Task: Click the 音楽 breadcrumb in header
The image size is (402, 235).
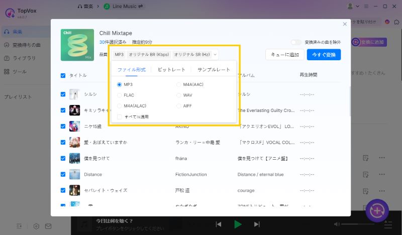Action: click(x=85, y=7)
